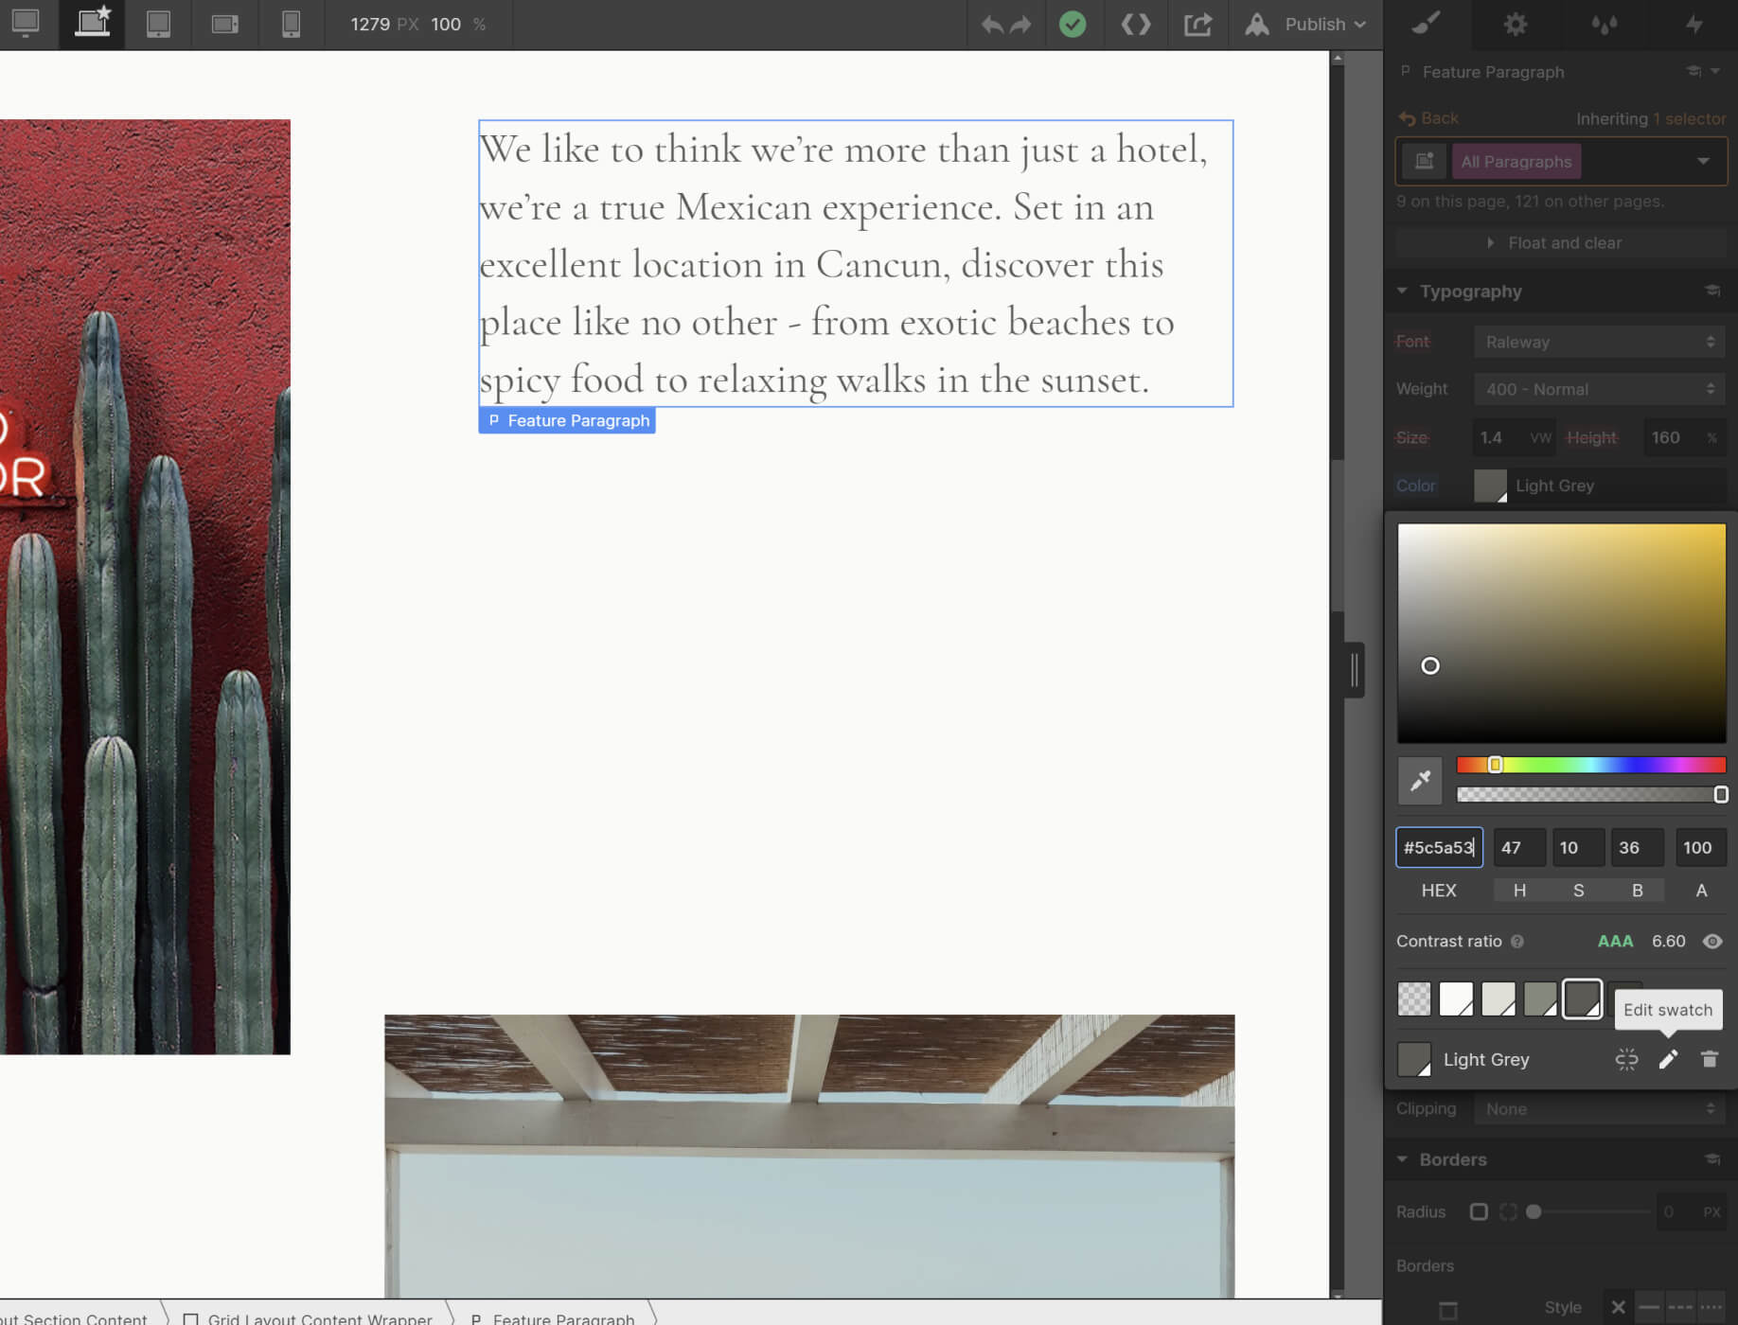Edit the Light Grey swatch with pencil

pos(1668,1060)
